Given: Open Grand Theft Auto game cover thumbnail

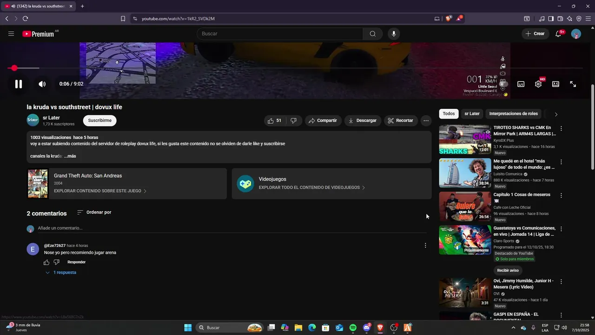Looking at the screenshot, I should pos(38,184).
